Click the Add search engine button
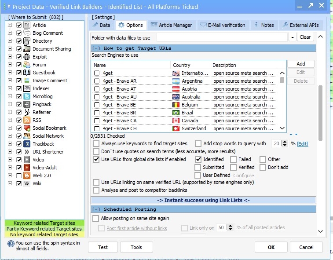 [300, 64]
